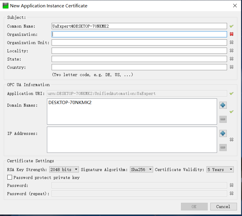Click the gray status icon beside Organization Unit
The height and width of the screenshot is (216, 242).
pos(231,42)
